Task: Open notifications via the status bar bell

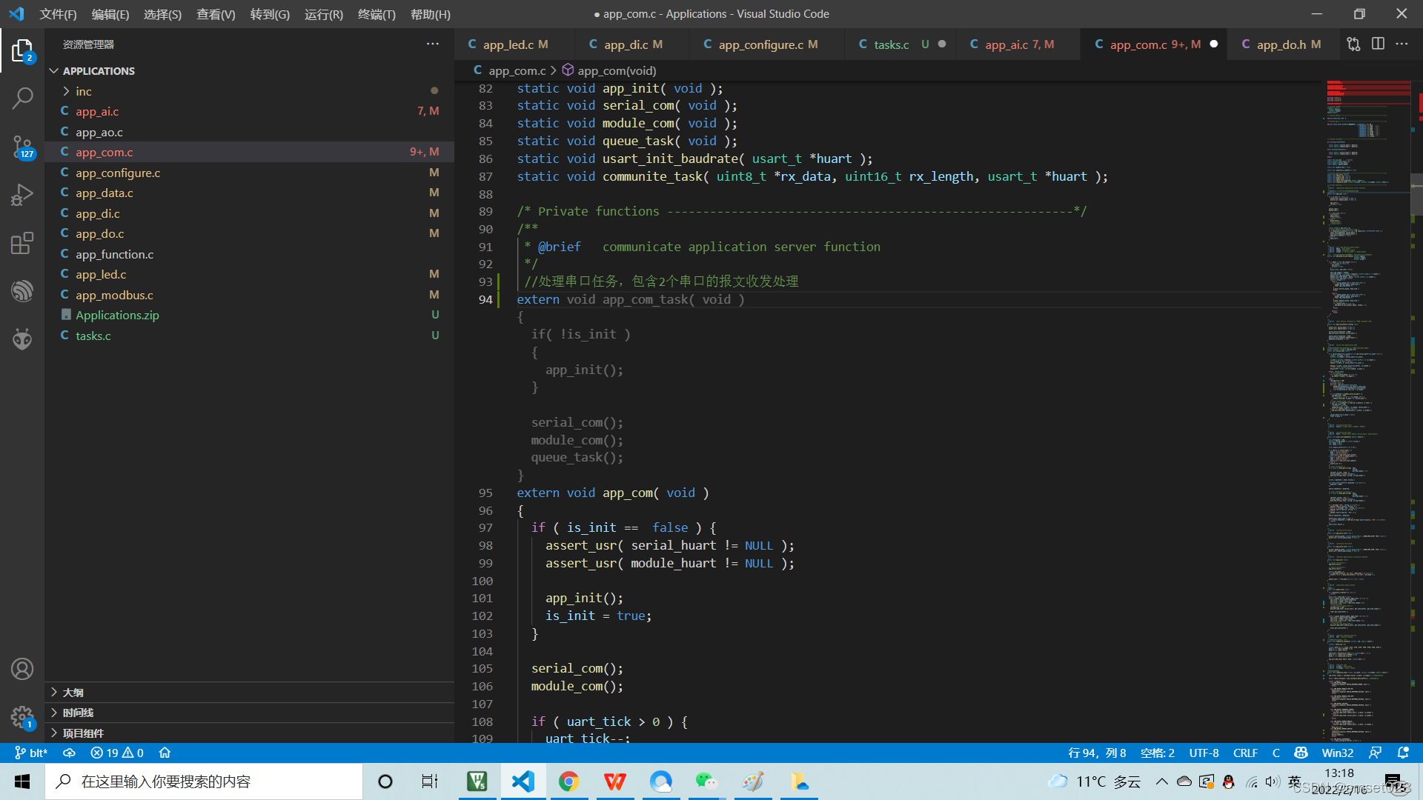Action: (1404, 753)
